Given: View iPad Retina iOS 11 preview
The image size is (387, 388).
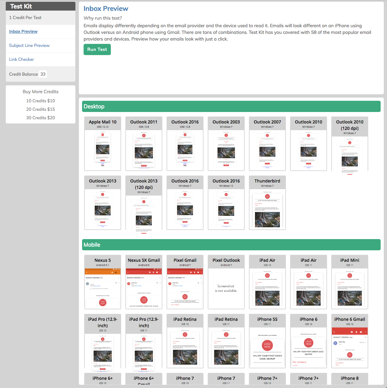Looking at the screenshot, I should tap(226, 341).
